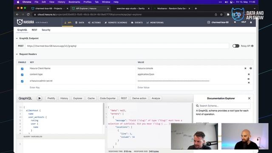Click the GraphQL endpoint URL field
272x153 pixels.
[x=127, y=46]
